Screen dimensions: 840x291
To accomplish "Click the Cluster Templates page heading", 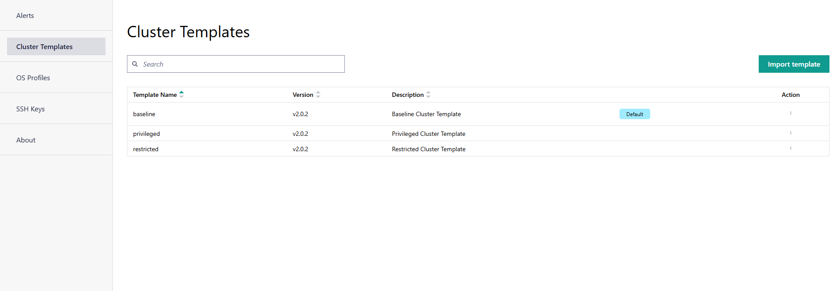I will click(x=188, y=32).
